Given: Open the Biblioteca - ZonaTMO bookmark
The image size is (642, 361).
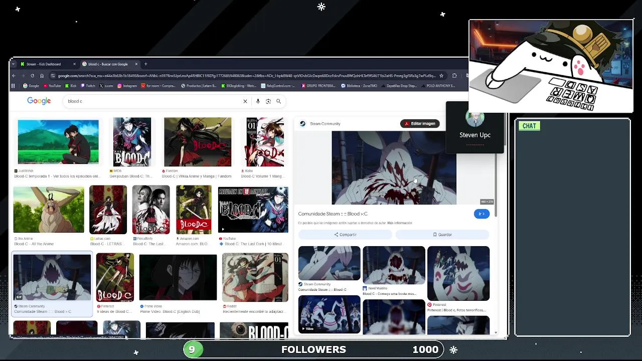Looking at the screenshot, I should (359, 86).
